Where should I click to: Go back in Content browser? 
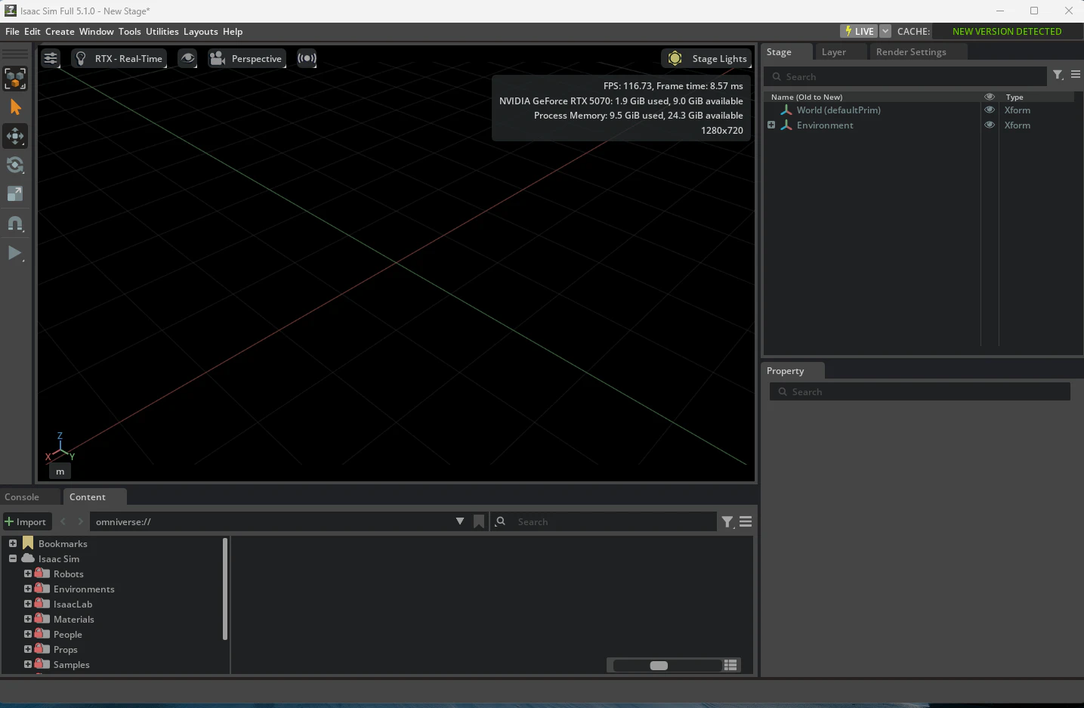point(63,522)
